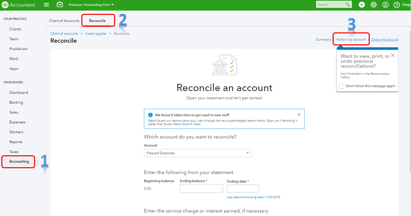Dismiss the new stuff info banner
The width and height of the screenshot is (411, 216).
coord(299,115)
